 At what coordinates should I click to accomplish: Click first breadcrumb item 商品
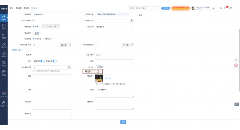[11, 8]
